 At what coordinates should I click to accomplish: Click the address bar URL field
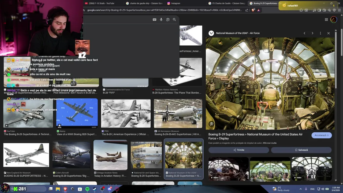(164, 10)
